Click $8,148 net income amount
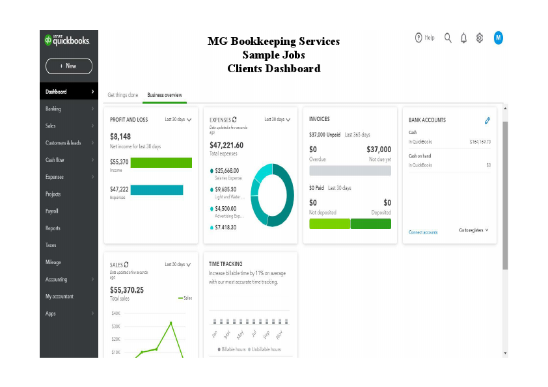 [120, 137]
